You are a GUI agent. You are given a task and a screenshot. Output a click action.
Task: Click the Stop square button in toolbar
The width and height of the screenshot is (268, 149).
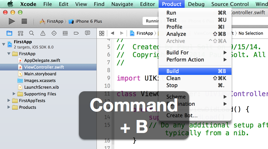coord(24,21)
